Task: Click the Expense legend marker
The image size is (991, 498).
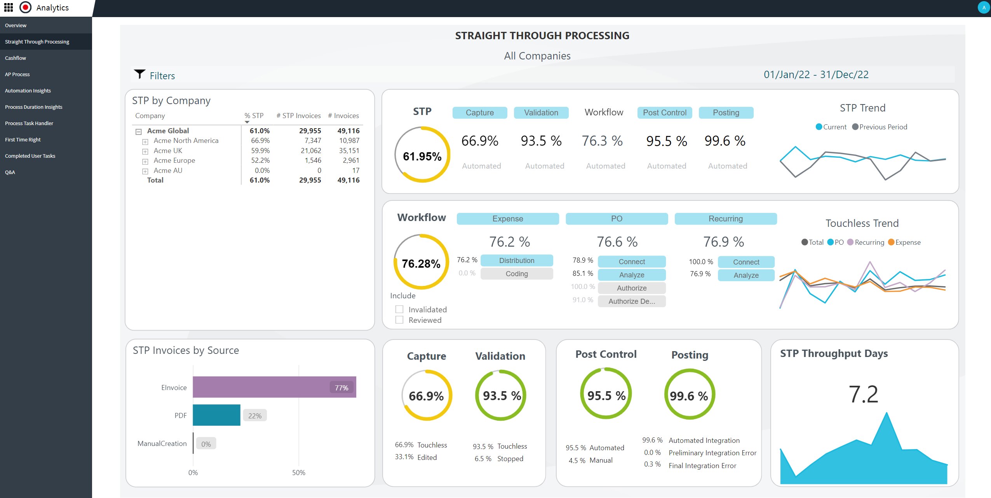Action: coord(891,242)
